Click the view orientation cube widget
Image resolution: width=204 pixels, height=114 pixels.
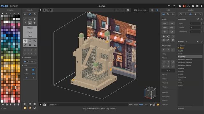pyautogui.click(x=150, y=93)
